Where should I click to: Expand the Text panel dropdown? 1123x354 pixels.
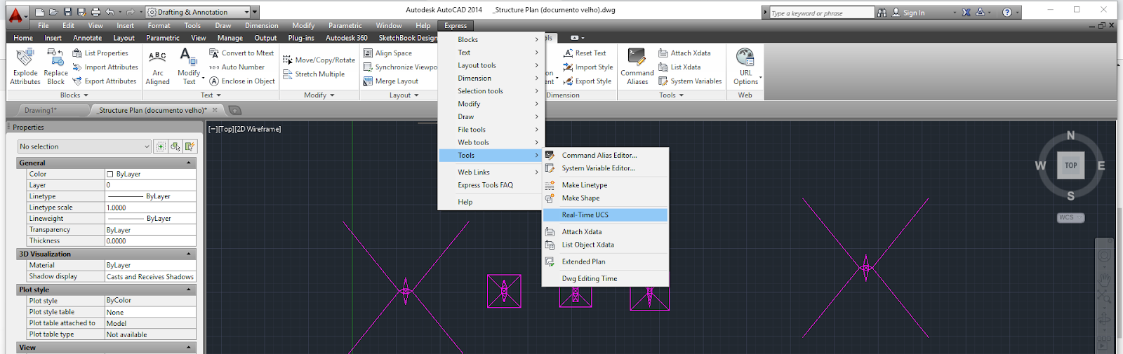tap(210, 95)
